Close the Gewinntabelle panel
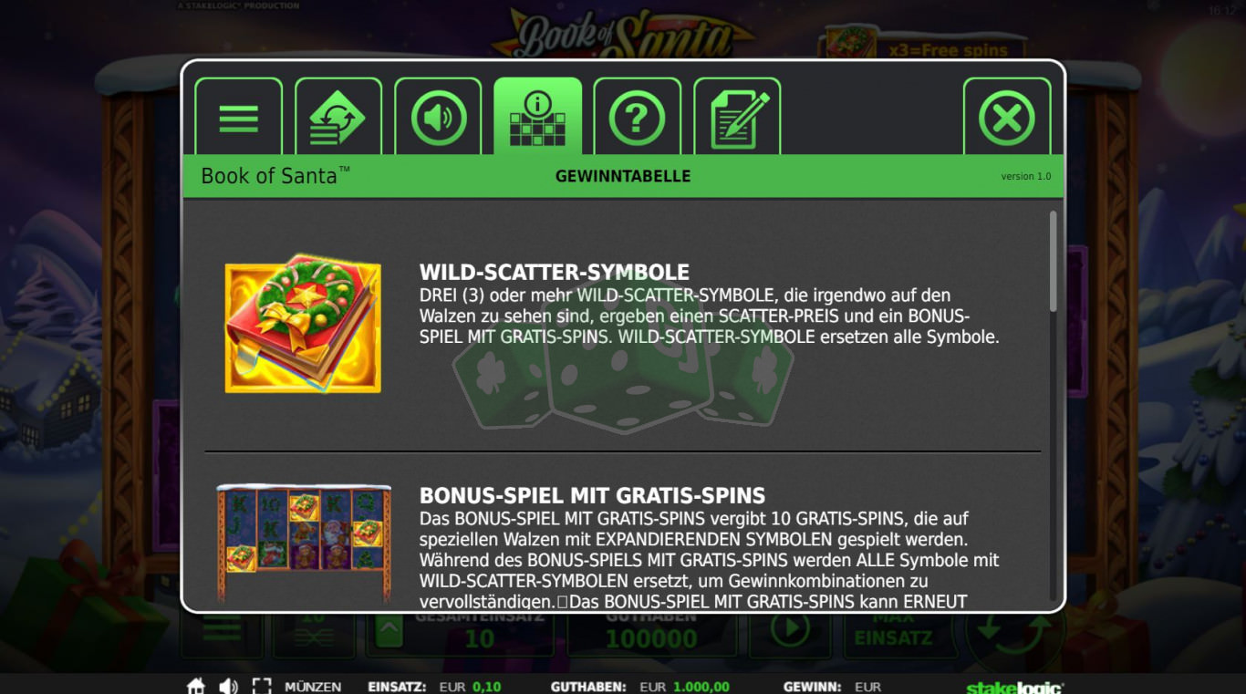This screenshot has width=1246, height=694. coord(1007,117)
